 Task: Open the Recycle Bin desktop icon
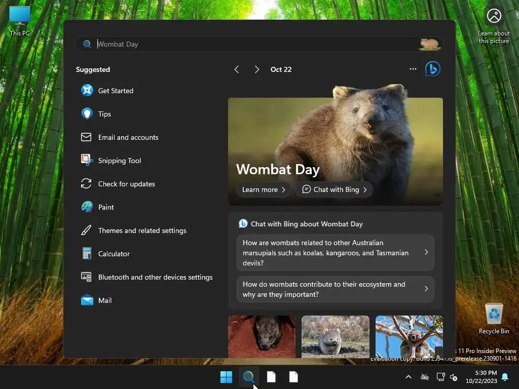click(x=494, y=319)
